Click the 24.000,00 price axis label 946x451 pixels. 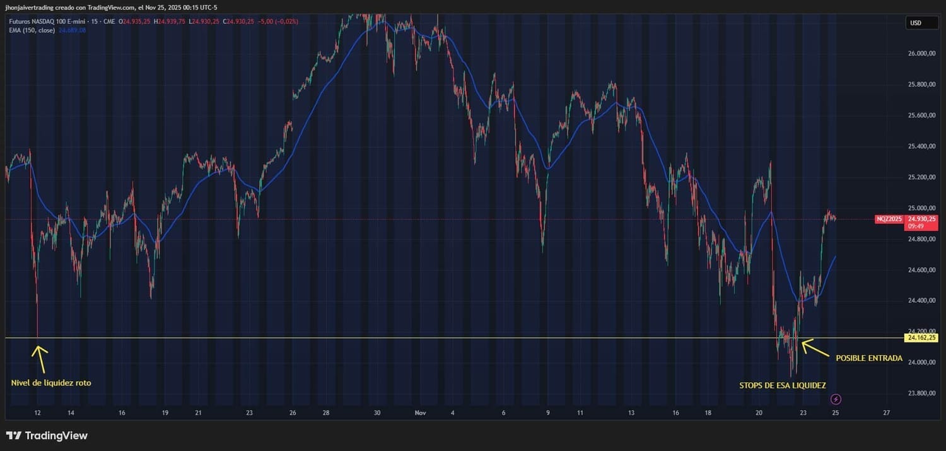tap(921, 362)
